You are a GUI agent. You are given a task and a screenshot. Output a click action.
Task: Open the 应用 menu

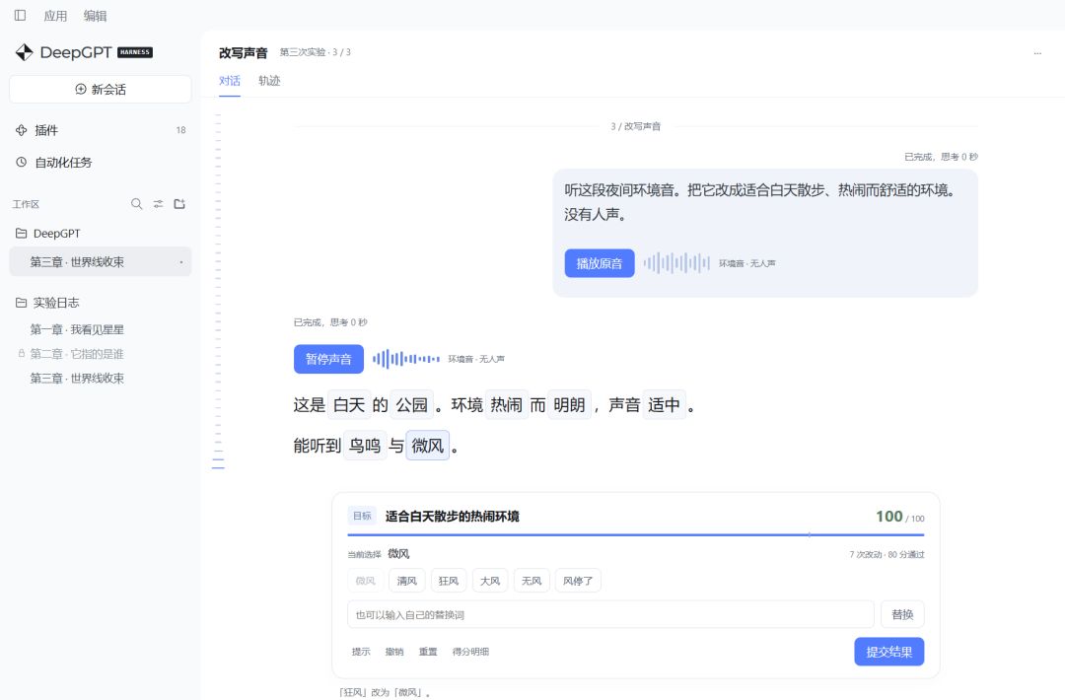click(55, 16)
